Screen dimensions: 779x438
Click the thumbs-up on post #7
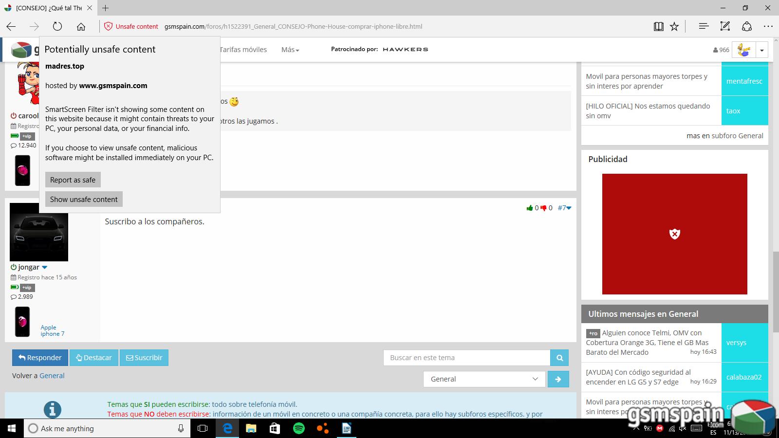click(x=530, y=208)
